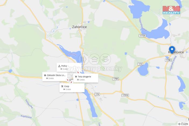Select the Základní škola info card
The height and width of the screenshot is (126, 189).
[55, 77]
